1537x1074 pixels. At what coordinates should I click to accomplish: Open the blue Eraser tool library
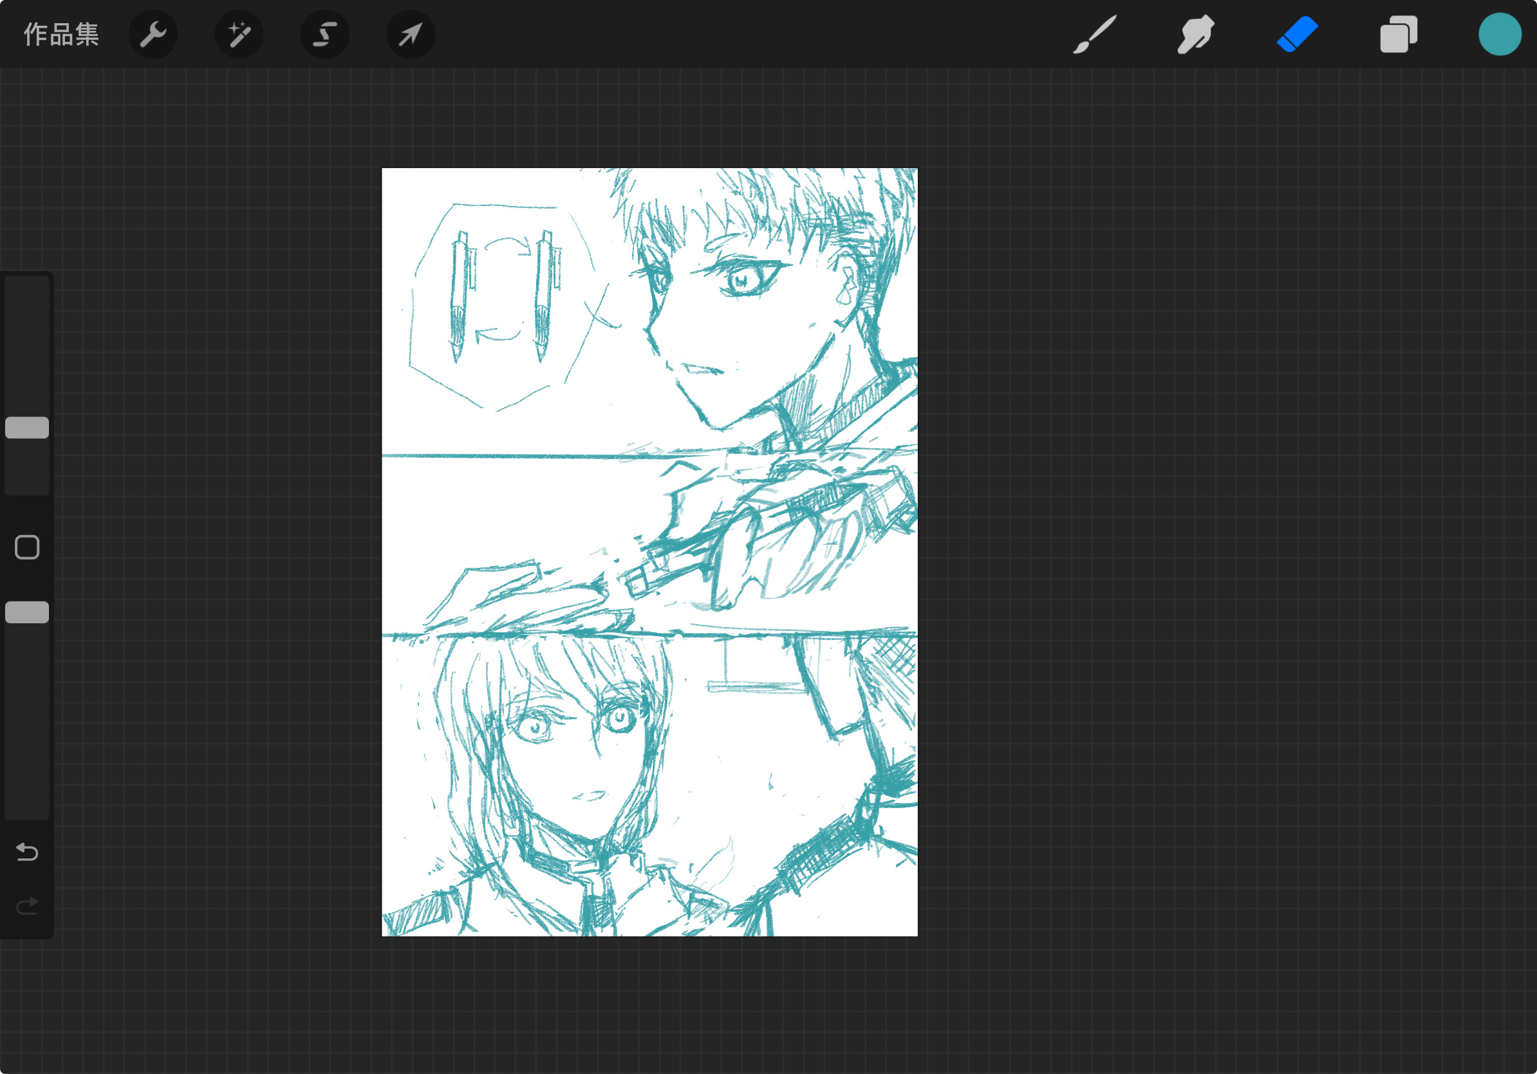pyautogui.click(x=1297, y=34)
